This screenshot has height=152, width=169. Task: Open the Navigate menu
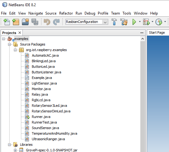coord(36,13)
